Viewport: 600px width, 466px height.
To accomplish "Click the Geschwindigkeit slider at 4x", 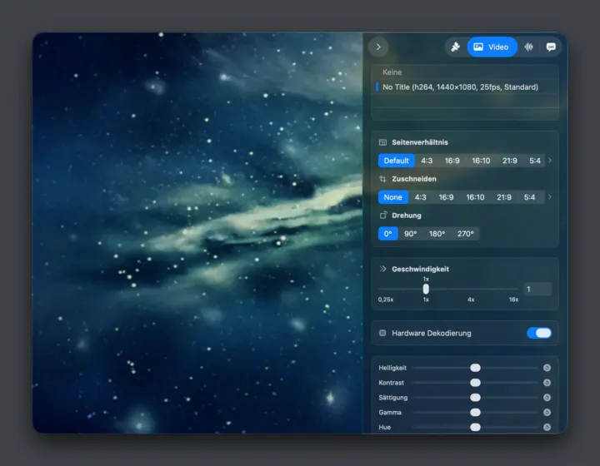I will [471, 290].
